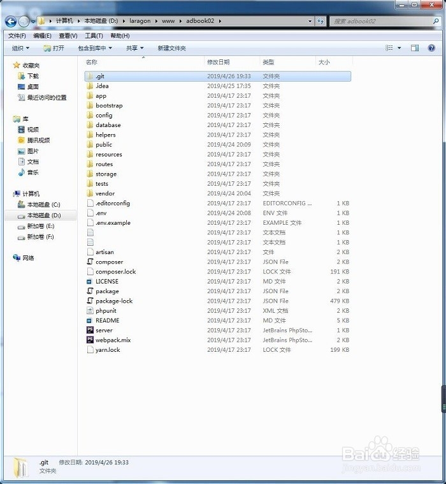This screenshot has height=484, width=446.
Task: Open the 共享 dropdown
Action: [135, 48]
